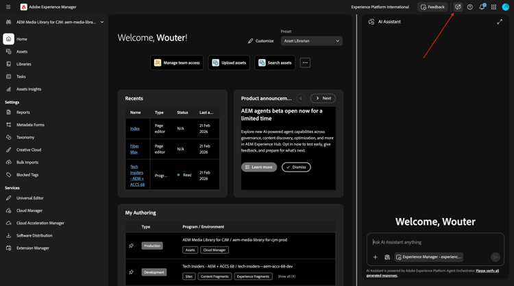Viewport: 514px width, 286px height.
Task: Click the Feedback button
Action: pyautogui.click(x=432, y=7)
